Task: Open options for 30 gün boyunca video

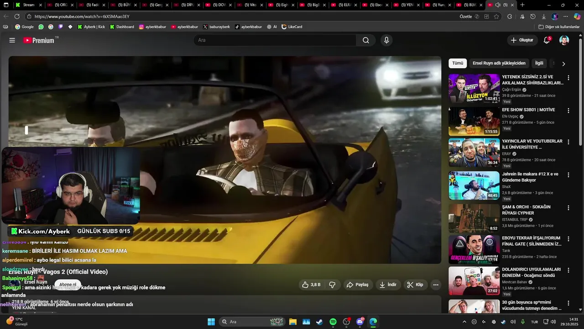Action: point(568,303)
